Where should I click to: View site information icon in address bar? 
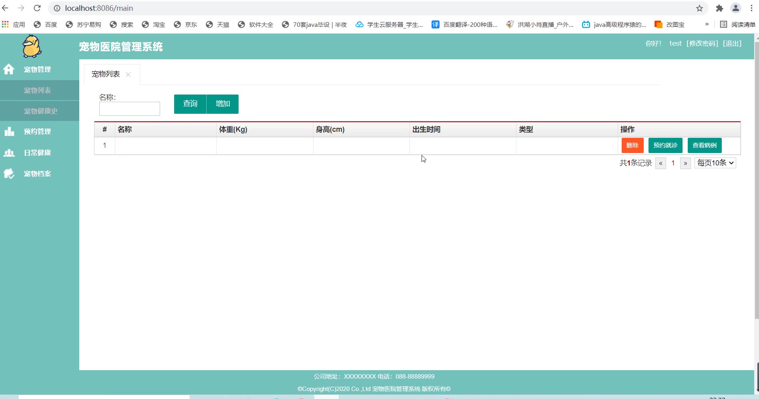pyautogui.click(x=57, y=8)
